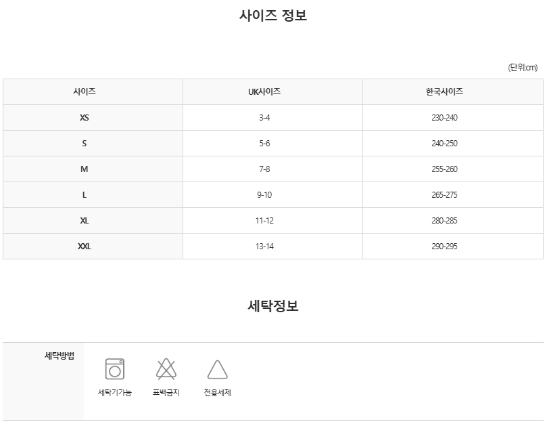Select the XS size row label
The height and width of the screenshot is (426, 547).
pyautogui.click(x=85, y=118)
